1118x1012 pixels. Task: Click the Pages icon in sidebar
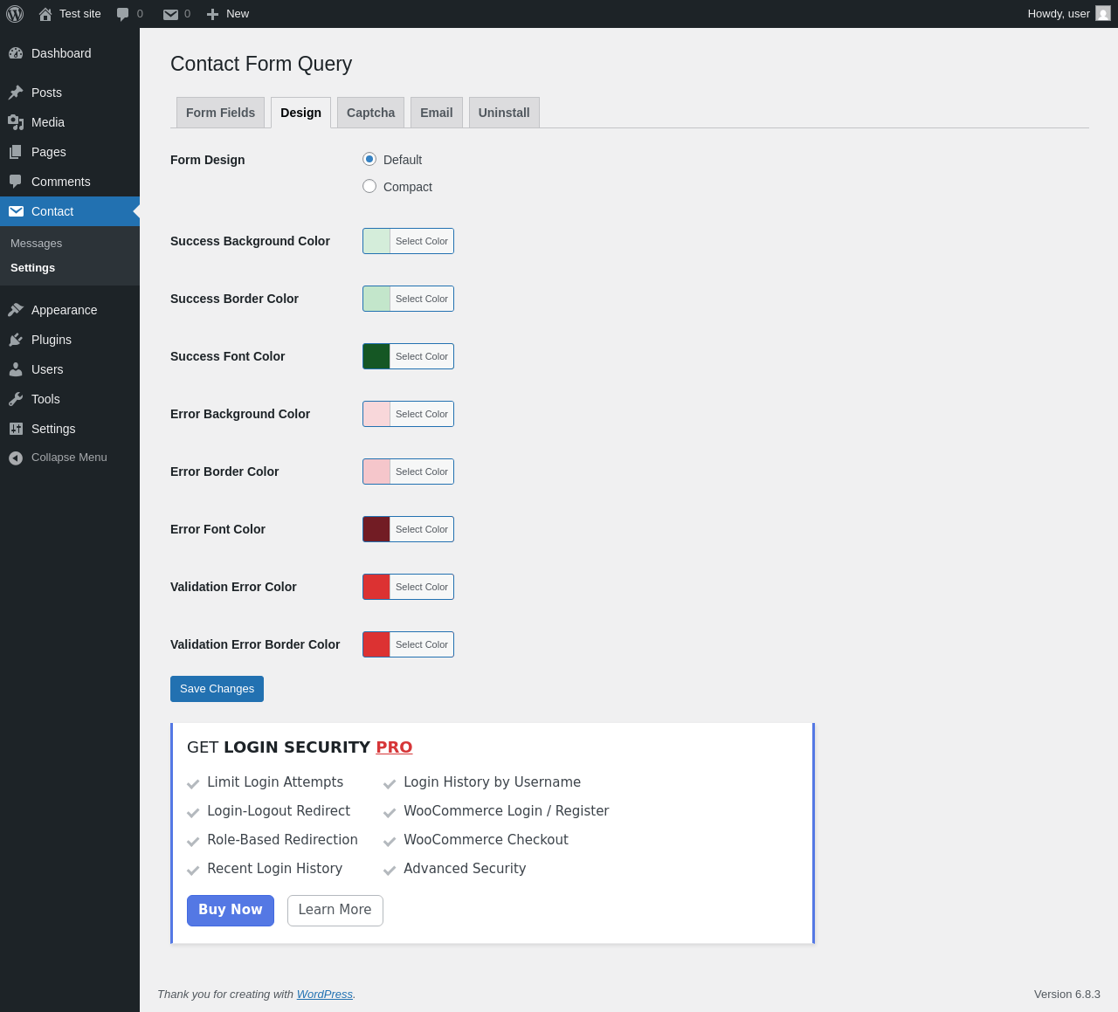click(16, 152)
